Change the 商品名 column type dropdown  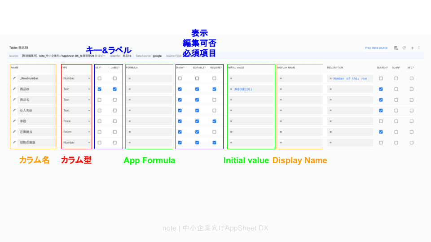coord(76,100)
